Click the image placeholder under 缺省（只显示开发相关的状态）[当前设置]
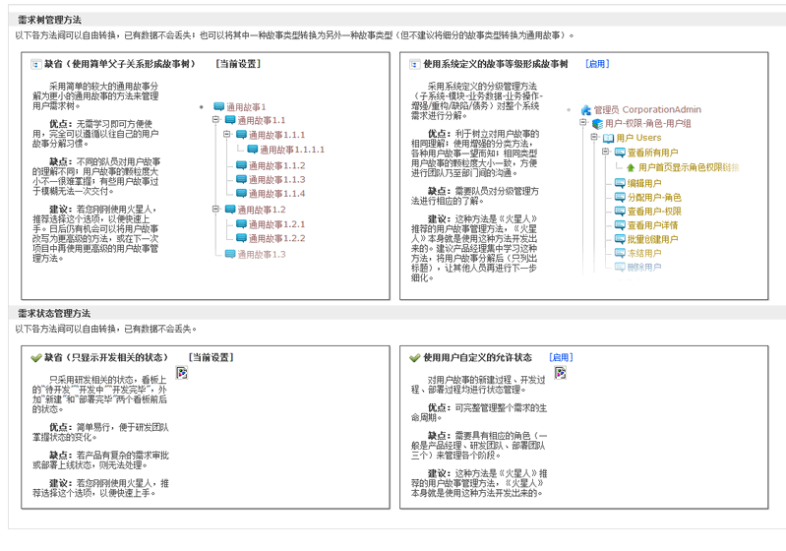 (x=182, y=373)
